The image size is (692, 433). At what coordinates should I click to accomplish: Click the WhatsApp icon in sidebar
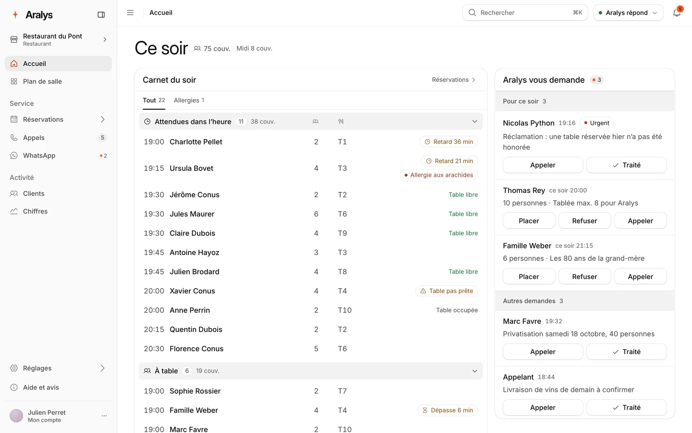click(x=14, y=155)
